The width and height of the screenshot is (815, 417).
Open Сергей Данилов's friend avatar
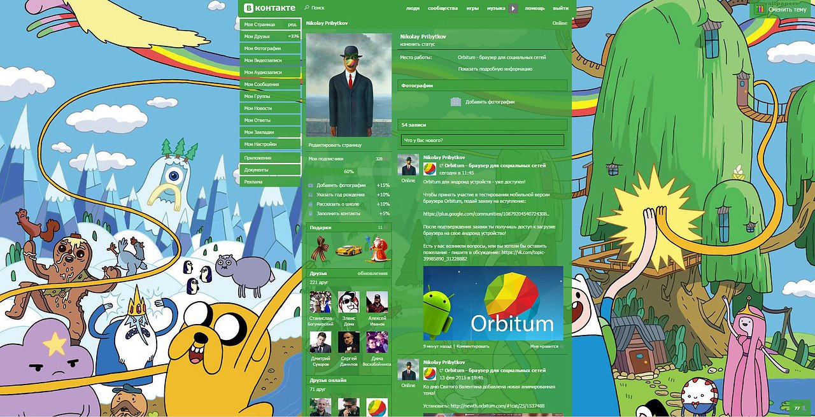348,342
